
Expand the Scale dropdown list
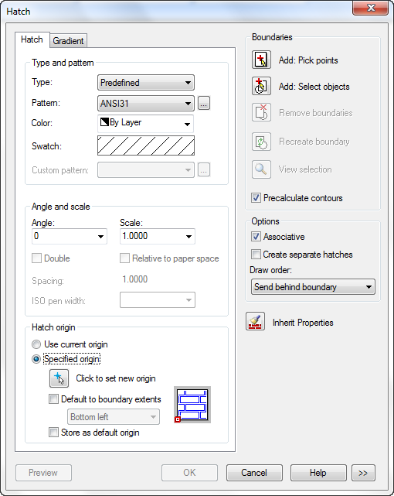189,236
